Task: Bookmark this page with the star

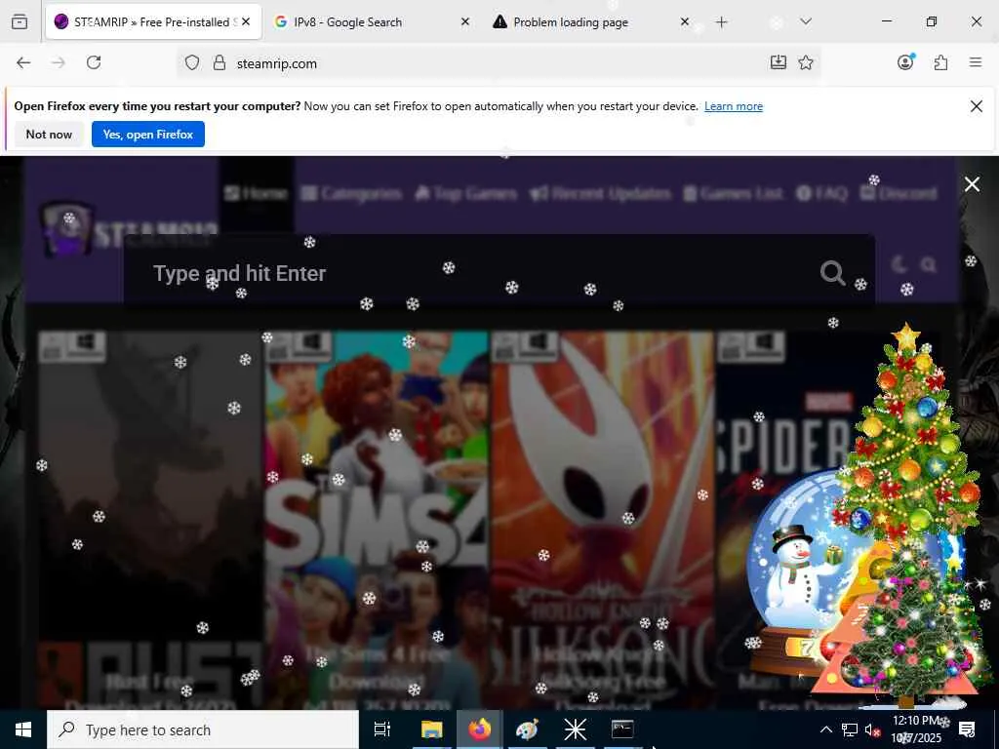Action: pyautogui.click(x=806, y=62)
